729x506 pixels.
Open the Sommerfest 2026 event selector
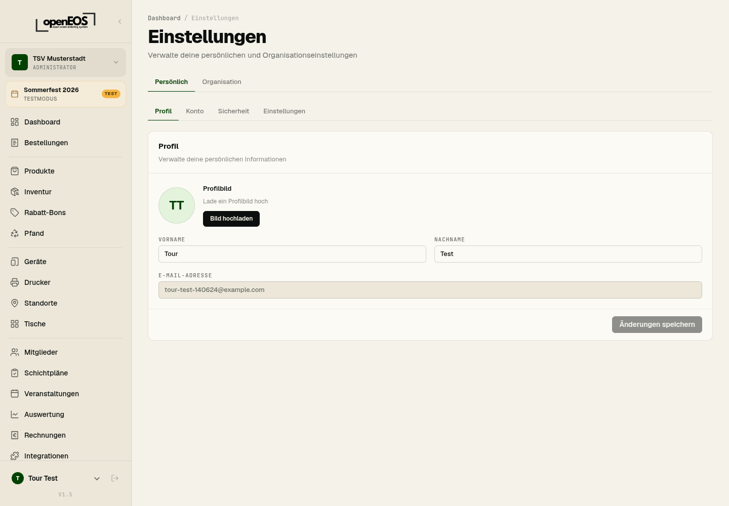click(65, 94)
